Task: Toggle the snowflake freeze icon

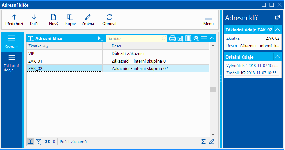Action: (47, 142)
